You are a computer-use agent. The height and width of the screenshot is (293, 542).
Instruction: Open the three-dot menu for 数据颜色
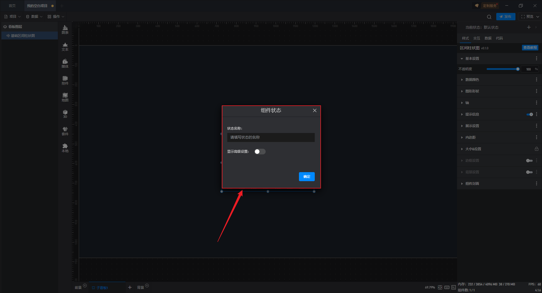pos(536,80)
